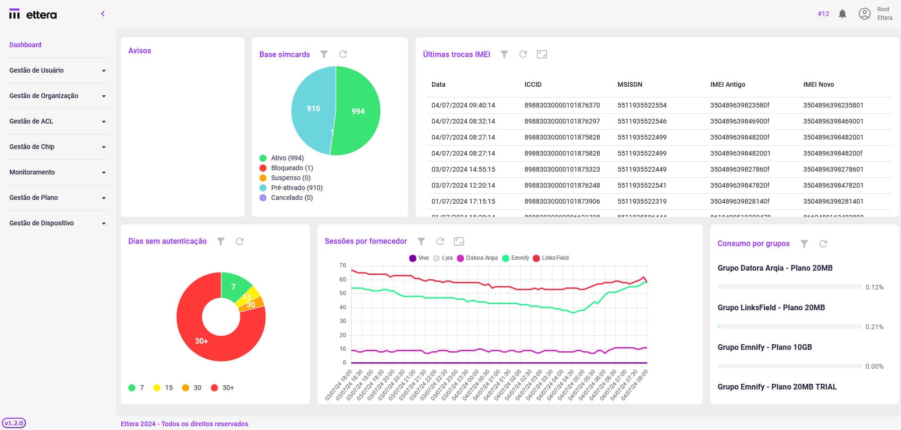The height and width of the screenshot is (430, 901).
Task: Refresh the Base simcards chart
Action: coord(343,54)
